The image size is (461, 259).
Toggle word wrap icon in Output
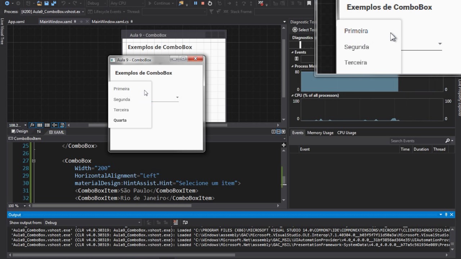[x=185, y=222]
